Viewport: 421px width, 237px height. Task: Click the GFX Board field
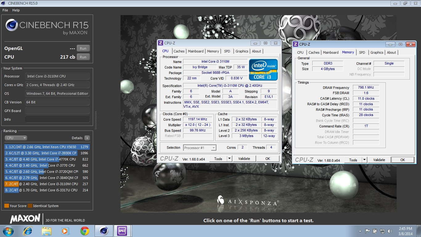(x=57, y=111)
